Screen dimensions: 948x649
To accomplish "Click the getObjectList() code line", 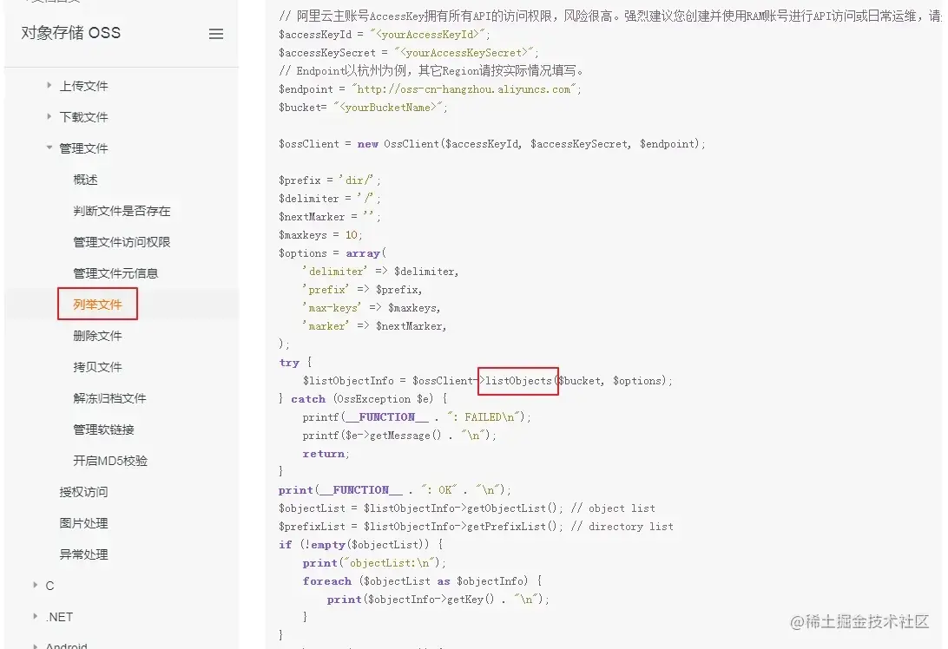I will [467, 508].
